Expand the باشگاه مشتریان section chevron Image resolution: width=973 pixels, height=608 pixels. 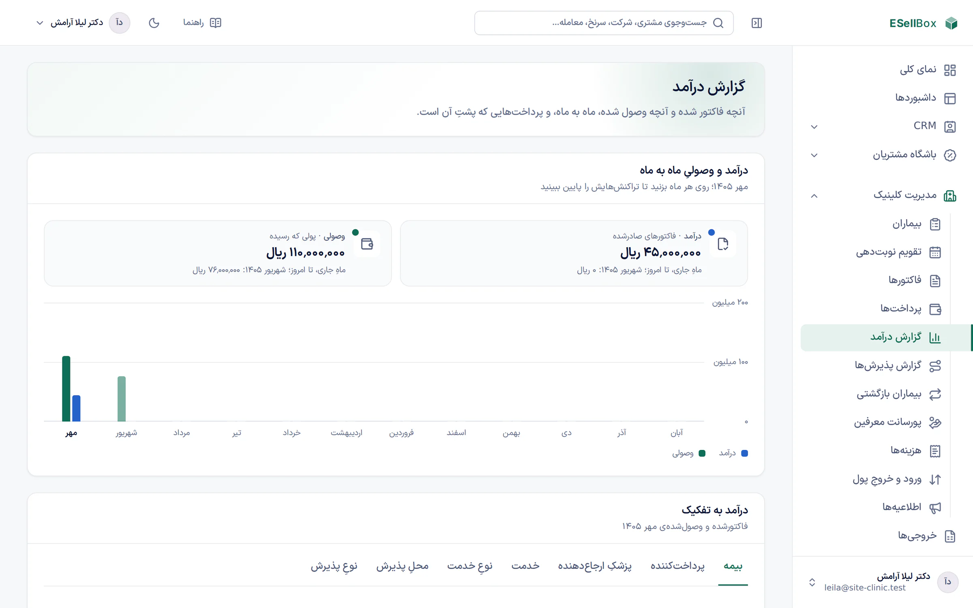pos(814,155)
